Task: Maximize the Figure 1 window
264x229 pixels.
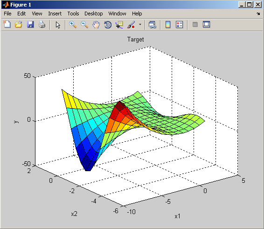Action: click(250, 5)
